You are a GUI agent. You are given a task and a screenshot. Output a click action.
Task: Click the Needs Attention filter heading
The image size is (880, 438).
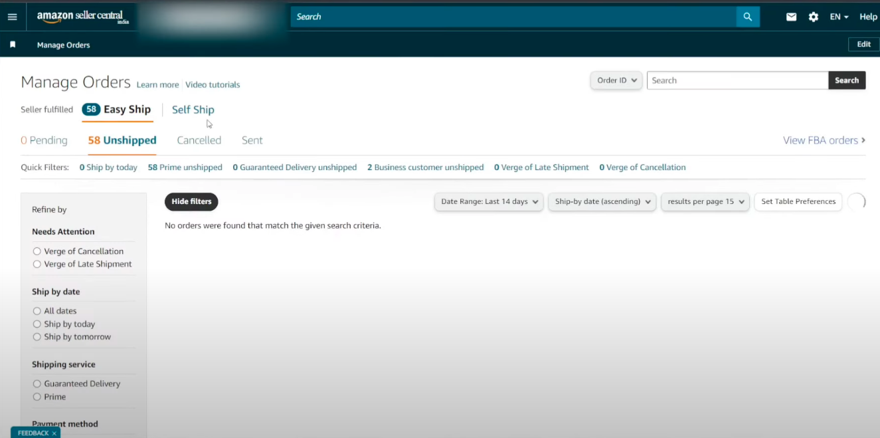point(63,232)
